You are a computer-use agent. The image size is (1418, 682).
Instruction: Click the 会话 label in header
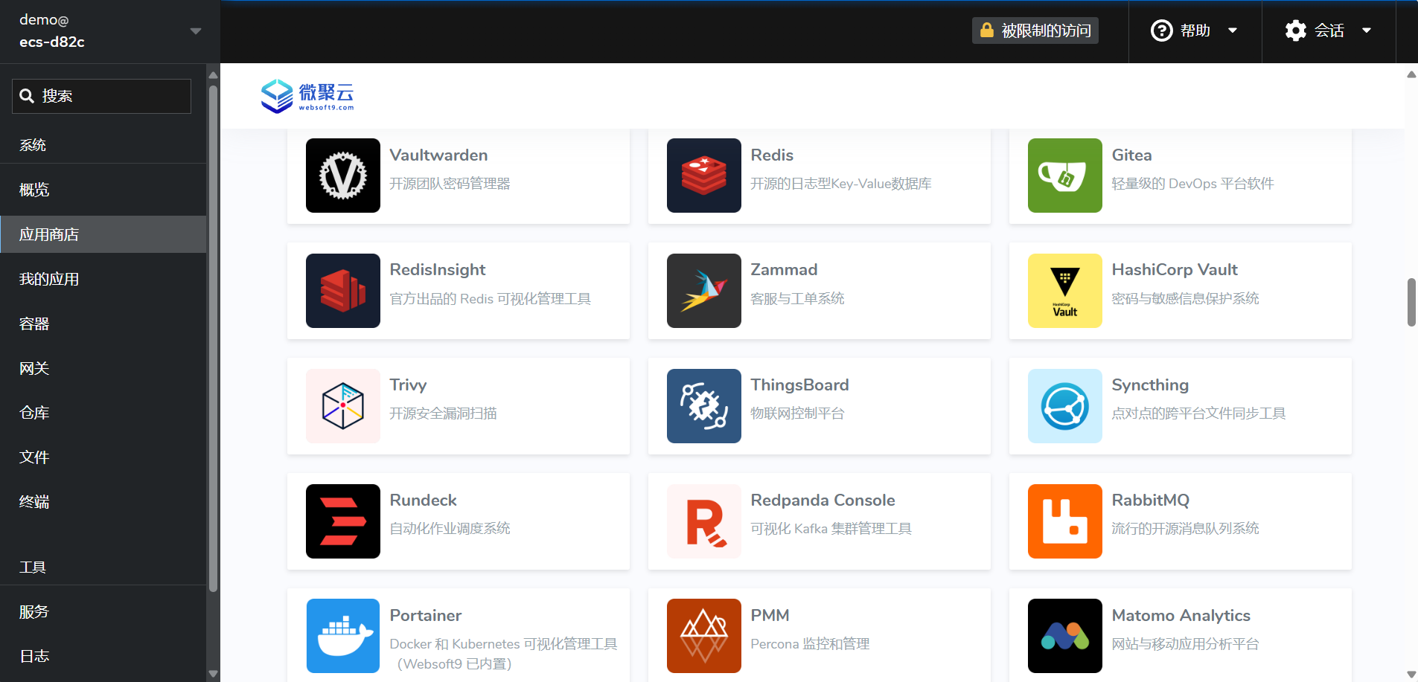(x=1329, y=30)
